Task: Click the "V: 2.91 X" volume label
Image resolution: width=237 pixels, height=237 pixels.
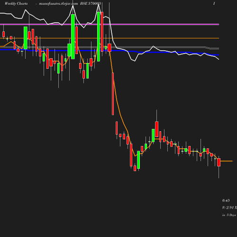Action: pyautogui.click(x=229, y=208)
